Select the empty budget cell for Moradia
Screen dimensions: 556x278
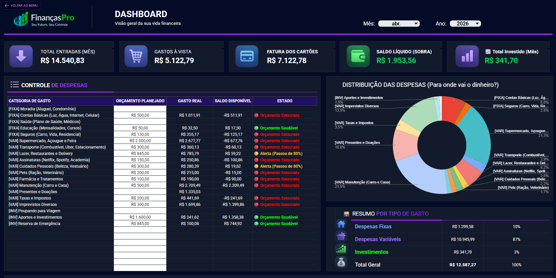coord(140,109)
